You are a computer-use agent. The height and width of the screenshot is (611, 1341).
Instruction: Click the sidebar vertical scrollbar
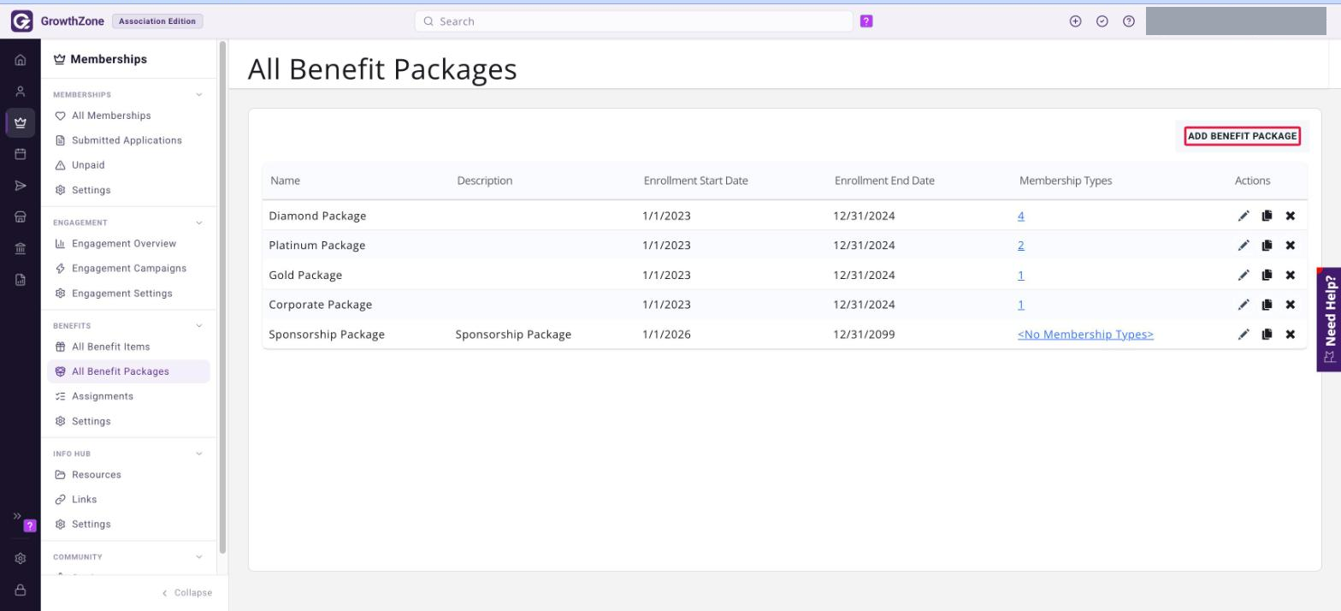[x=223, y=298]
